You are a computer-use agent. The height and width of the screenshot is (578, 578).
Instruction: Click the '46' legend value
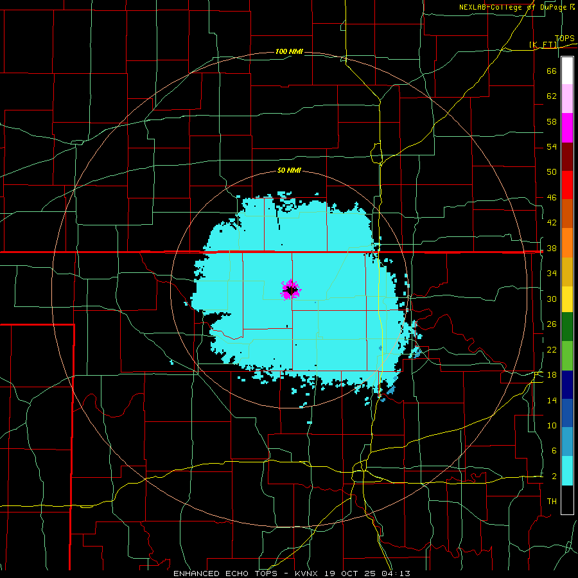point(552,198)
